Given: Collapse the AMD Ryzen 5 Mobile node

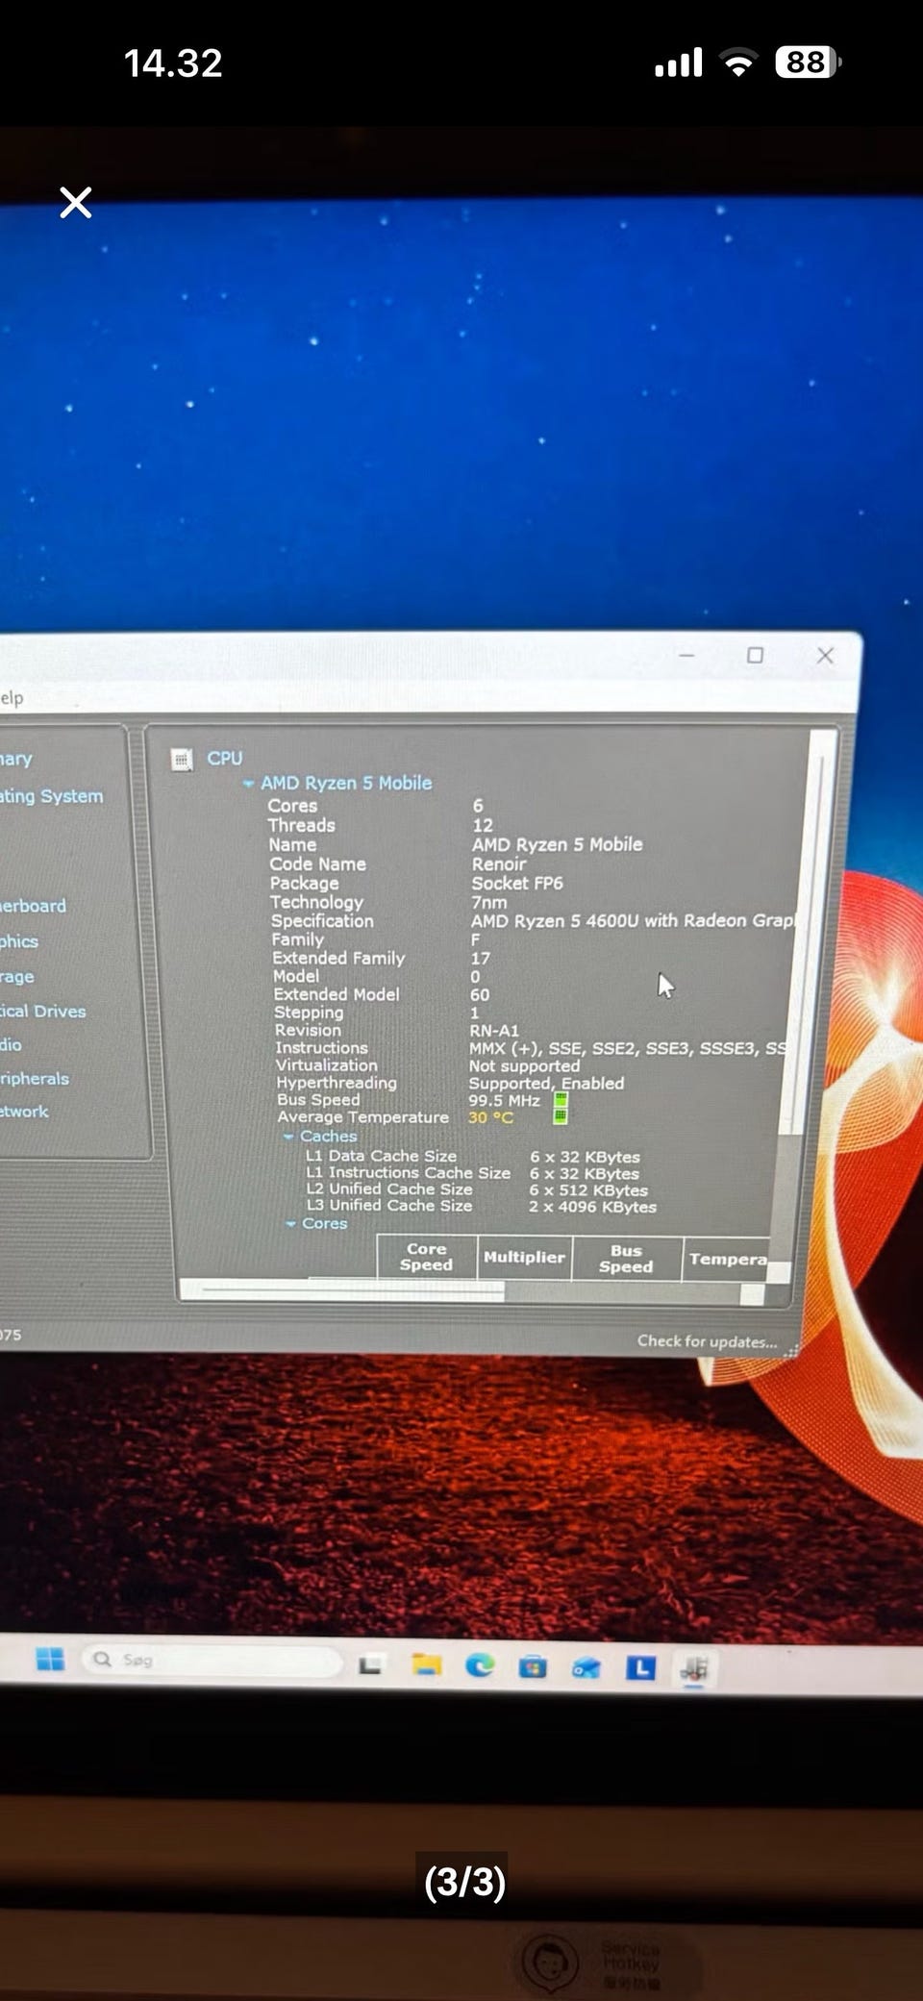Looking at the screenshot, I should (248, 784).
